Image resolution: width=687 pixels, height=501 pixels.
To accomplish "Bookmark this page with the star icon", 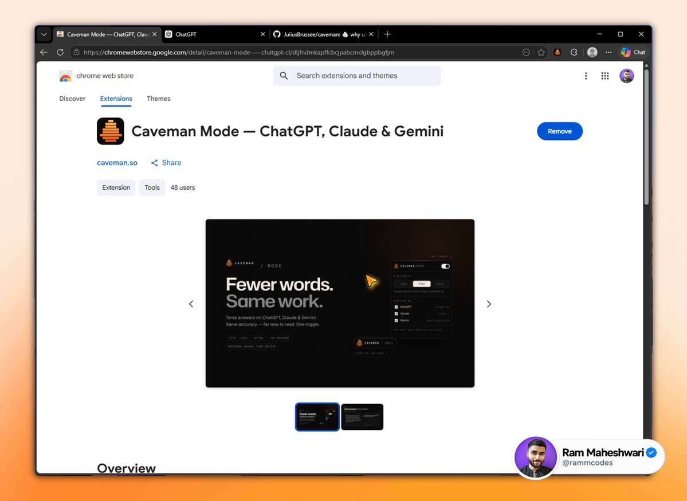I will pyautogui.click(x=541, y=52).
